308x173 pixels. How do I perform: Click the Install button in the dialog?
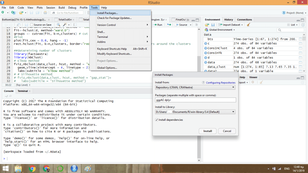pos(208,131)
